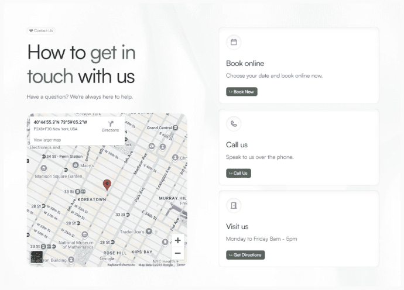Screen dimensions: 404x290
Task: Click the KOREATOWN label on map
Action: coord(92,199)
